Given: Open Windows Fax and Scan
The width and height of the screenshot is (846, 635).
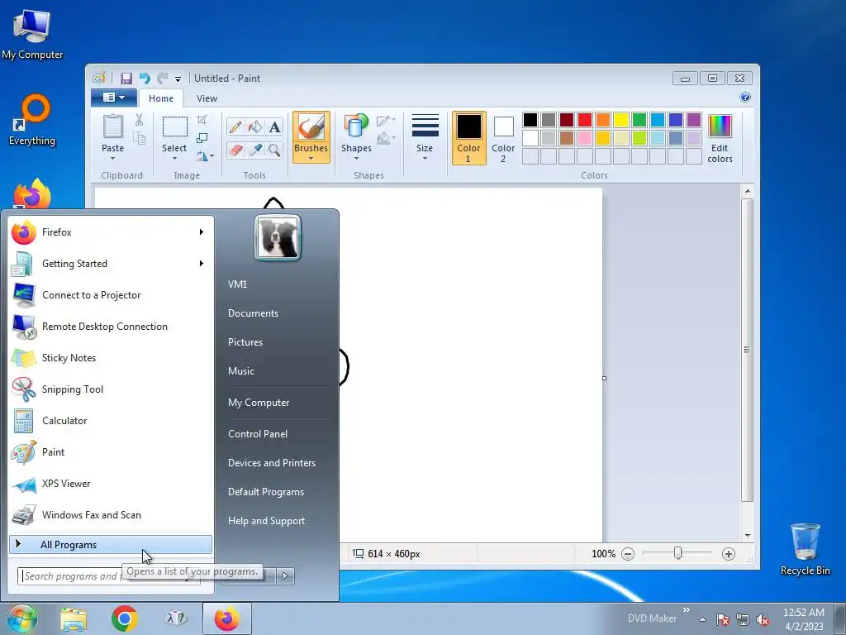Looking at the screenshot, I should (x=111, y=515).
